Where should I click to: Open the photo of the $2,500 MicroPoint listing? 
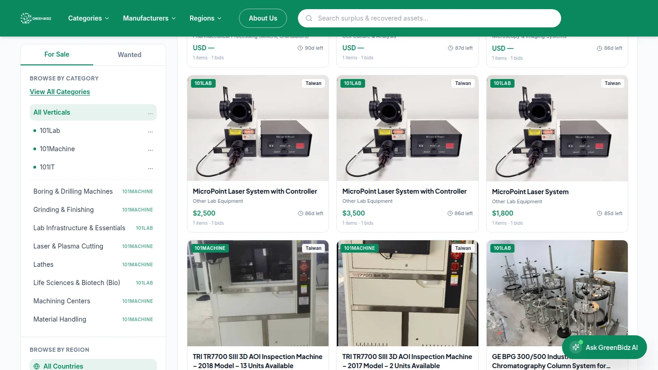(x=258, y=128)
